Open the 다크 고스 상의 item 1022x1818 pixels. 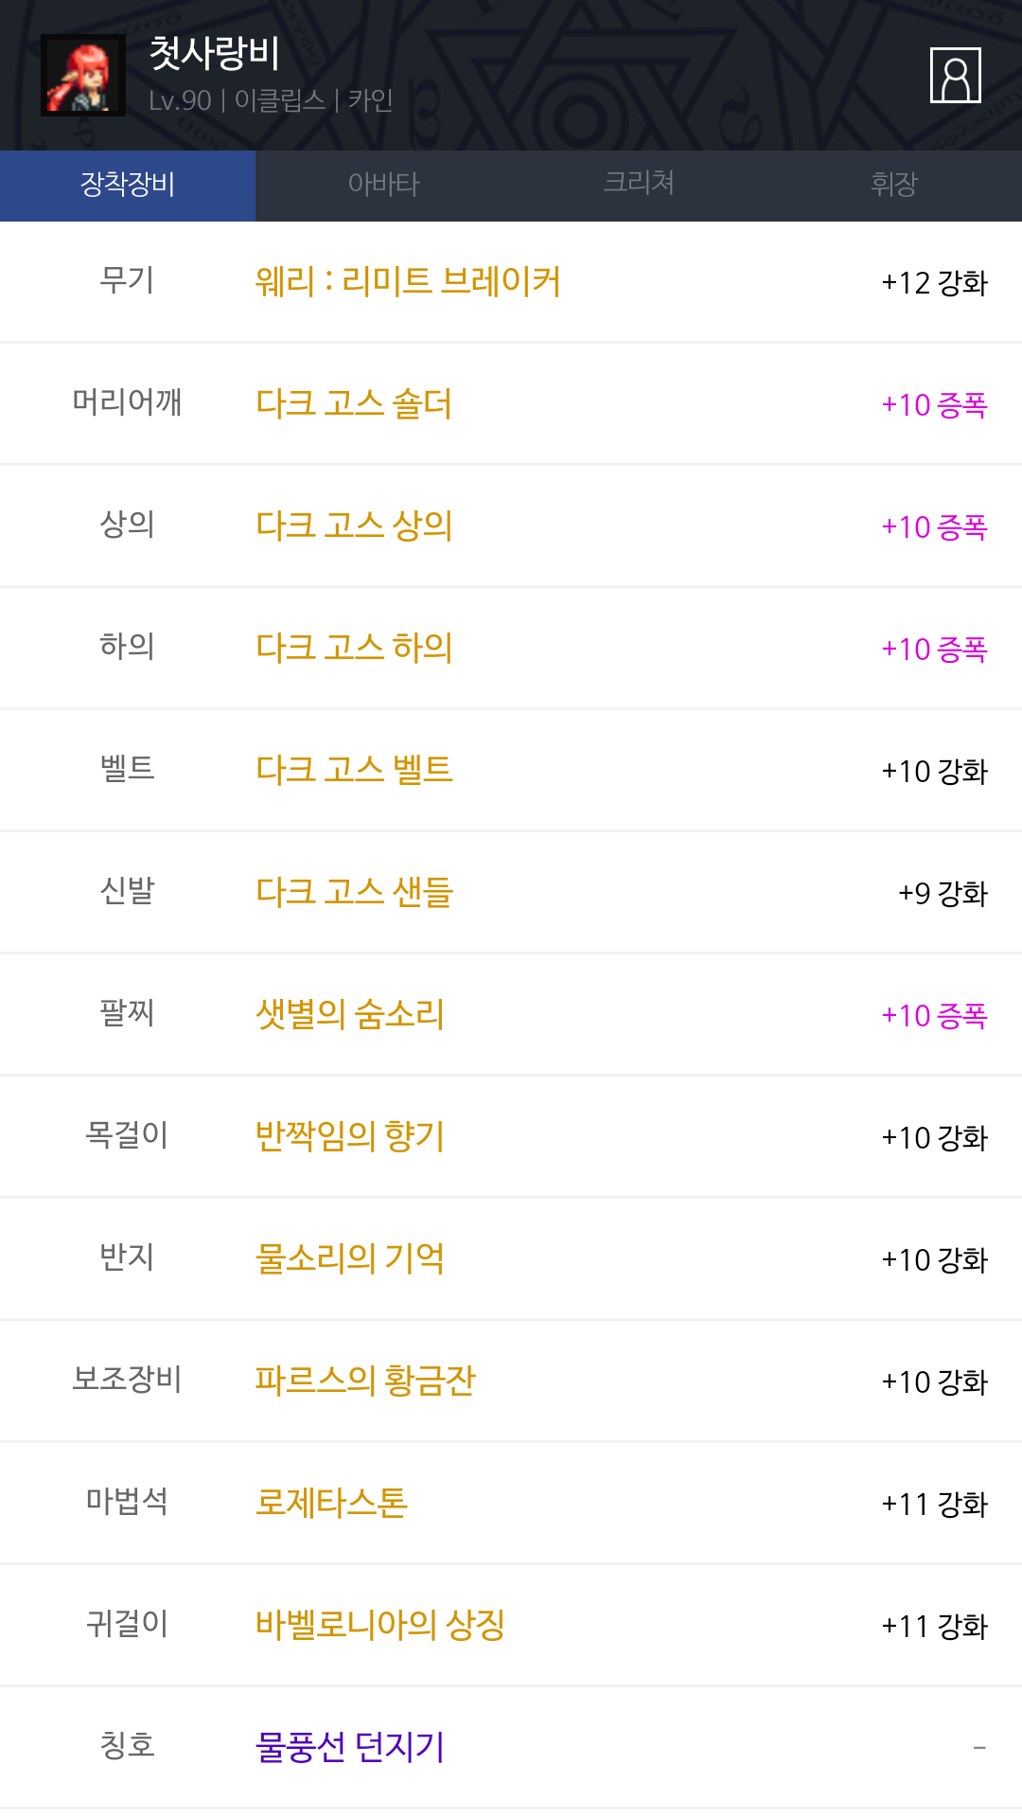[354, 526]
